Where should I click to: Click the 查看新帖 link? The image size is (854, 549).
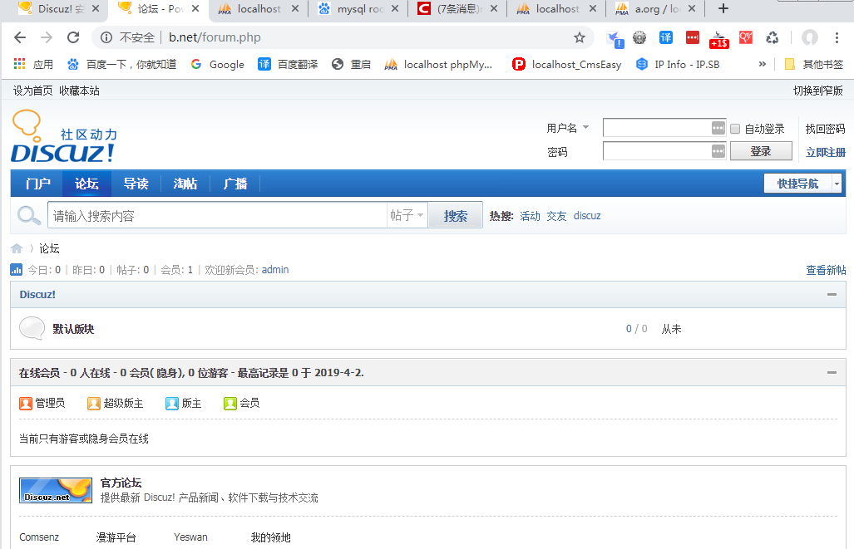[826, 270]
